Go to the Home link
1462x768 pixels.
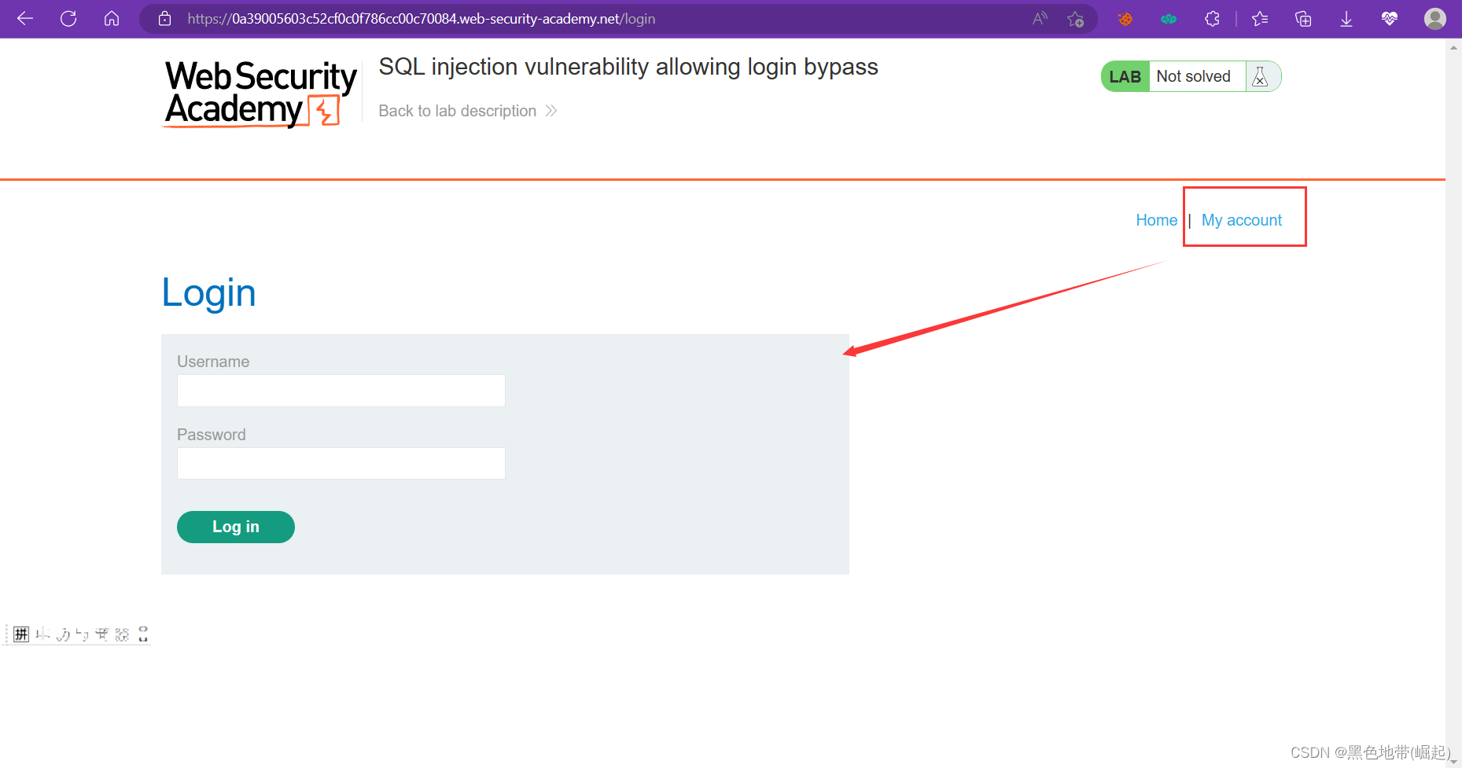click(x=1156, y=220)
